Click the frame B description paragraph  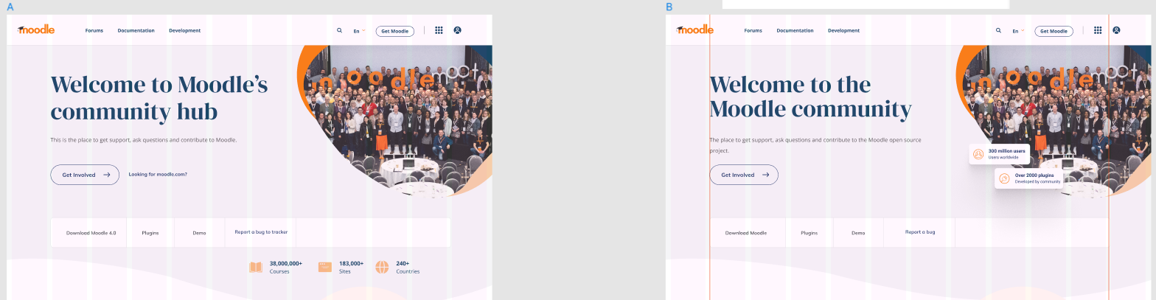(815, 144)
